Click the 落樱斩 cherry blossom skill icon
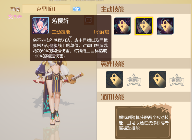Viewport: 192px width, 140px height. (40, 26)
